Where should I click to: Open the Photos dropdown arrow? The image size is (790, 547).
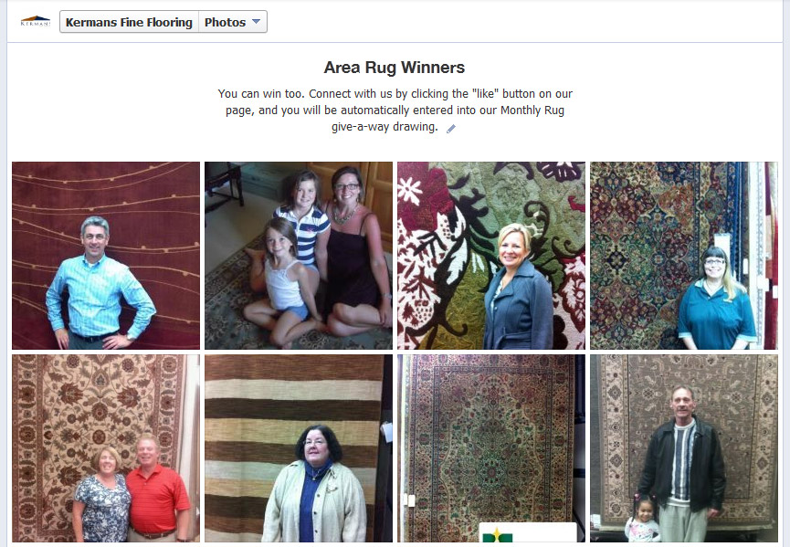256,22
